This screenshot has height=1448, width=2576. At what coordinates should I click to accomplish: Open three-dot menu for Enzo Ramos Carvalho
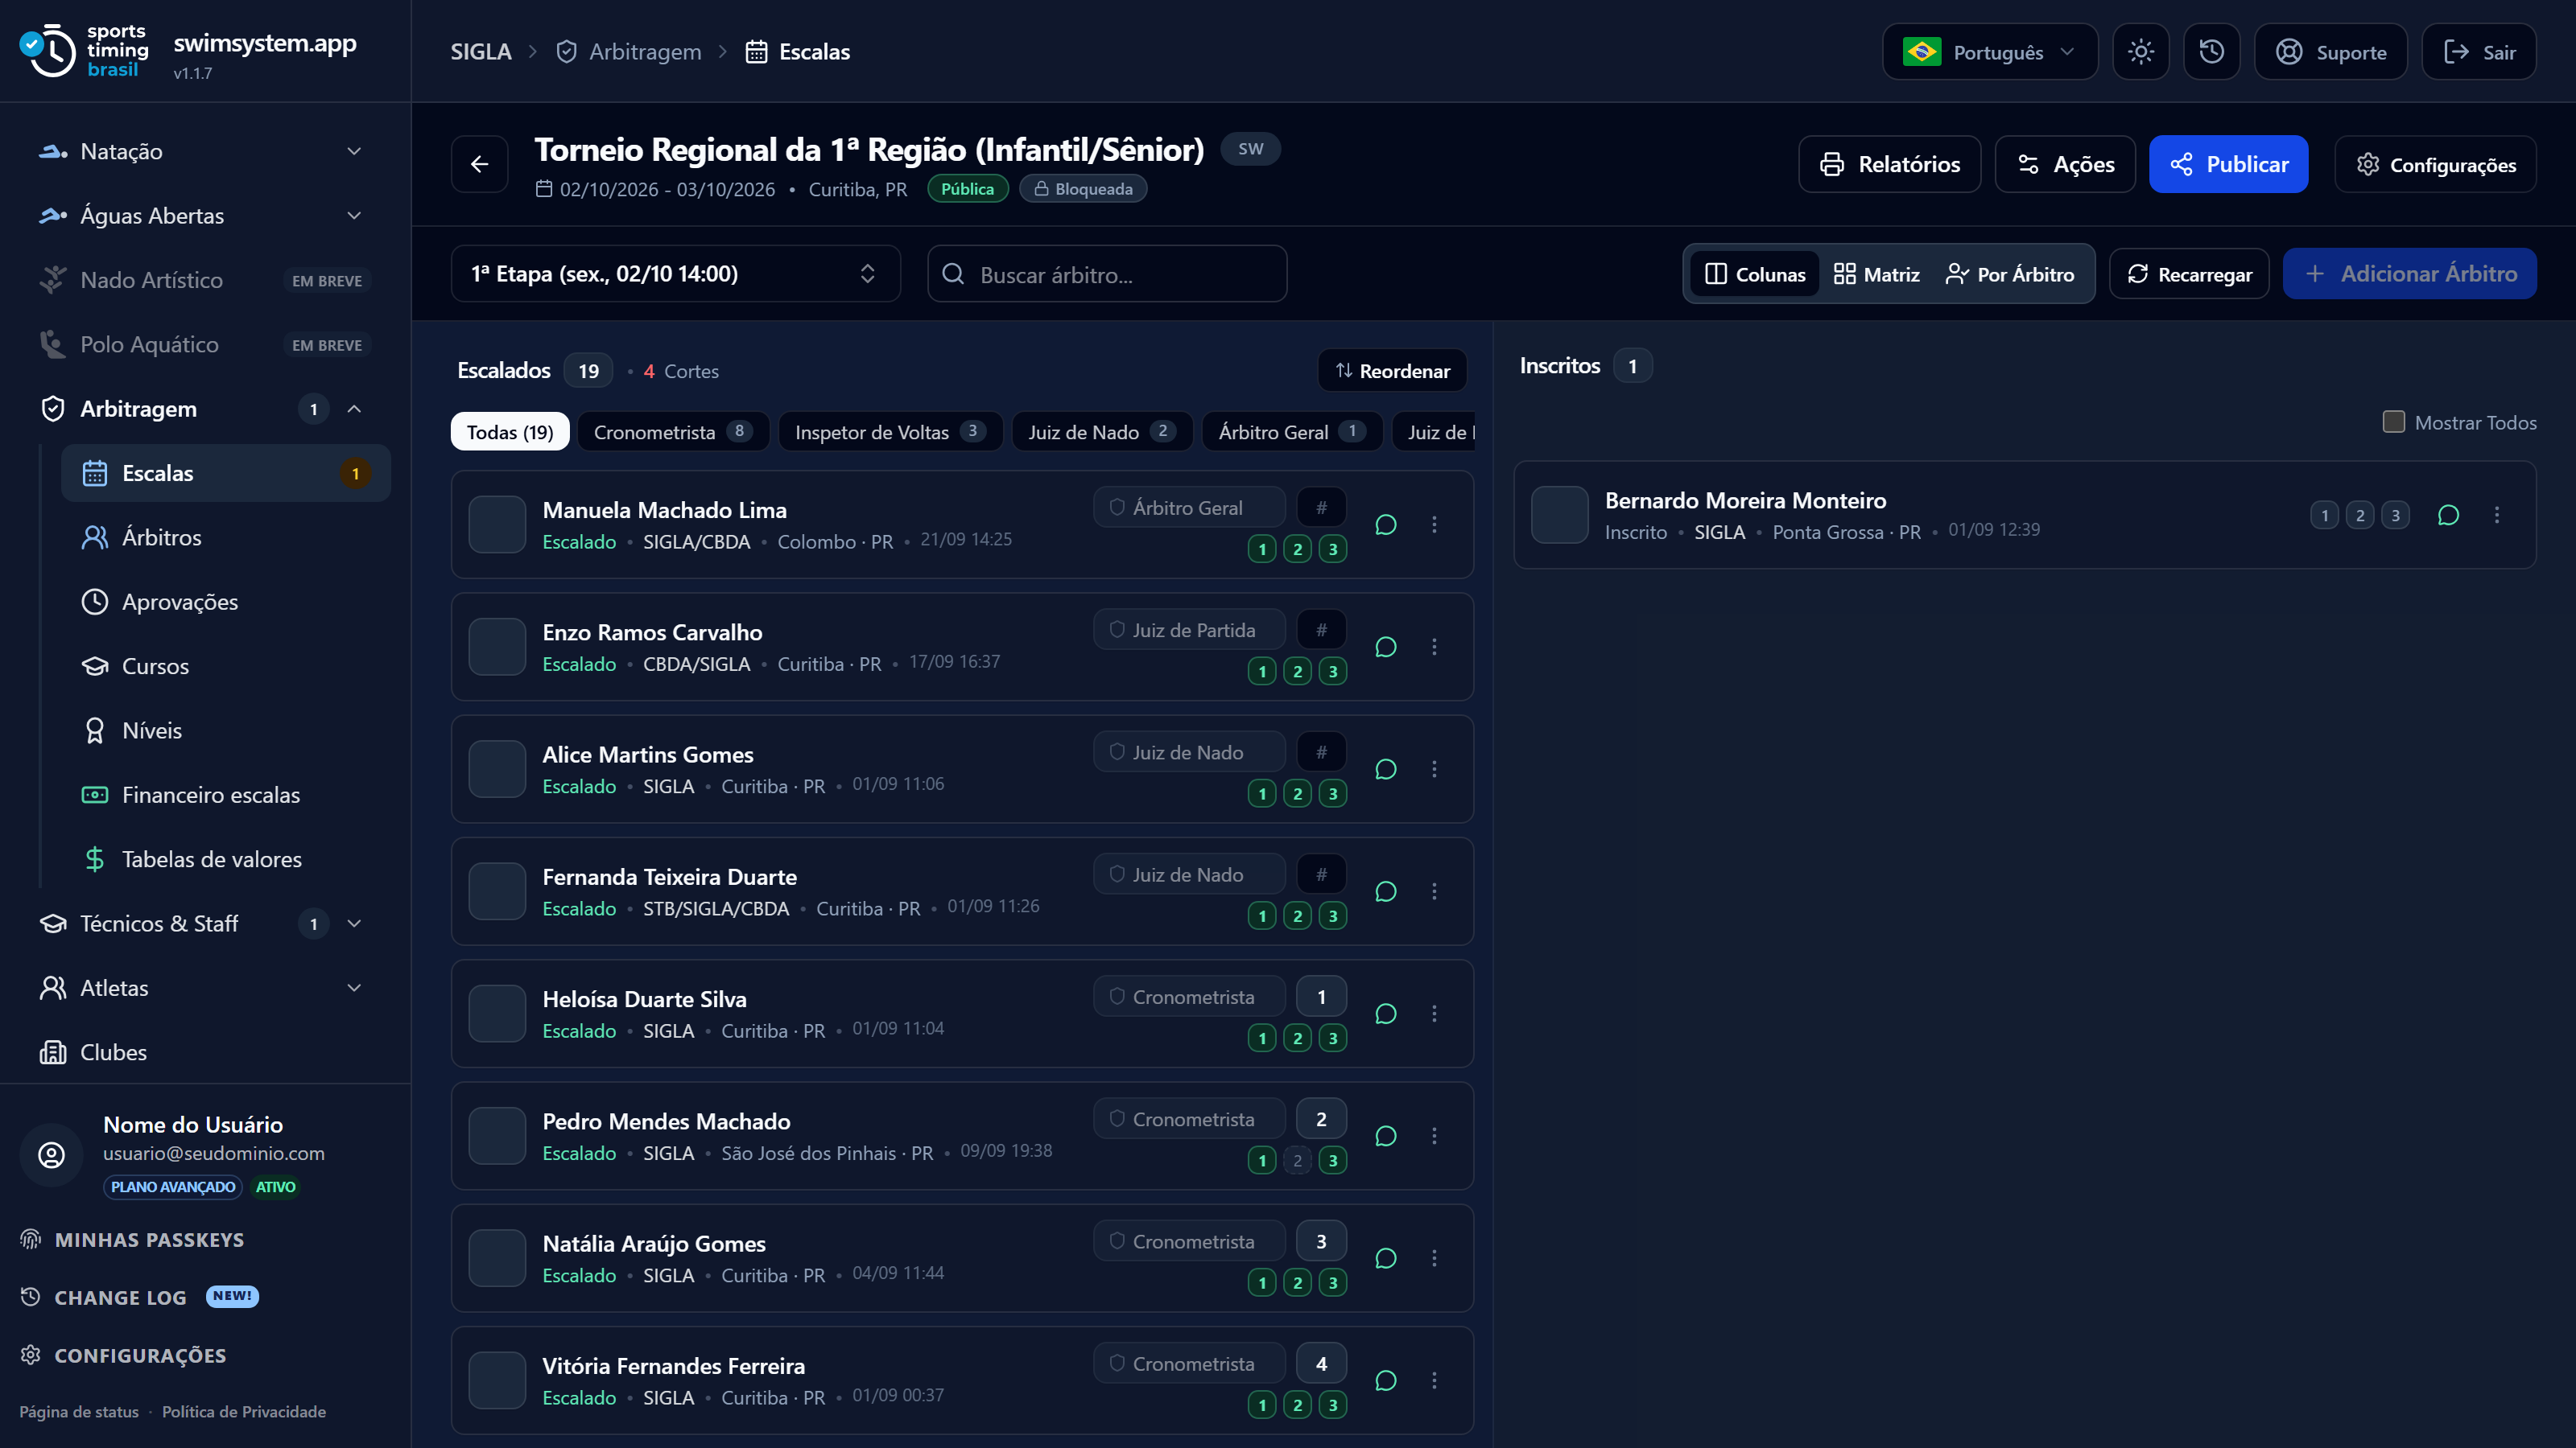pos(1434,647)
